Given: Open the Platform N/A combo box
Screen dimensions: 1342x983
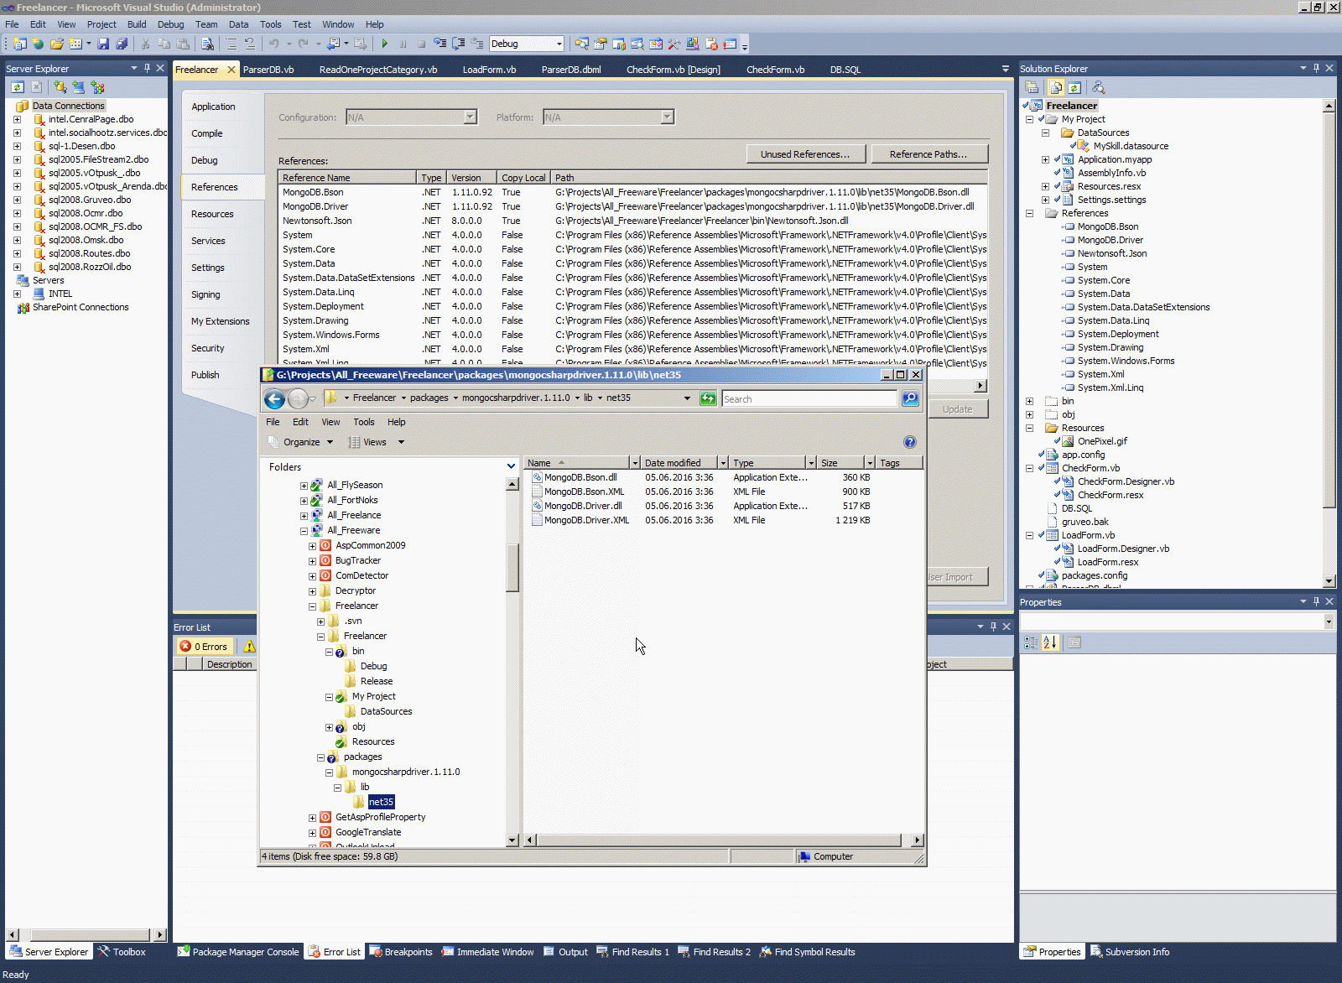Looking at the screenshot, I should tap(608, 117).
